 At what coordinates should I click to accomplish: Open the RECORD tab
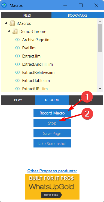(52, 100)
